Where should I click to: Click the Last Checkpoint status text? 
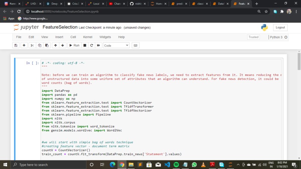coord(100,28)
